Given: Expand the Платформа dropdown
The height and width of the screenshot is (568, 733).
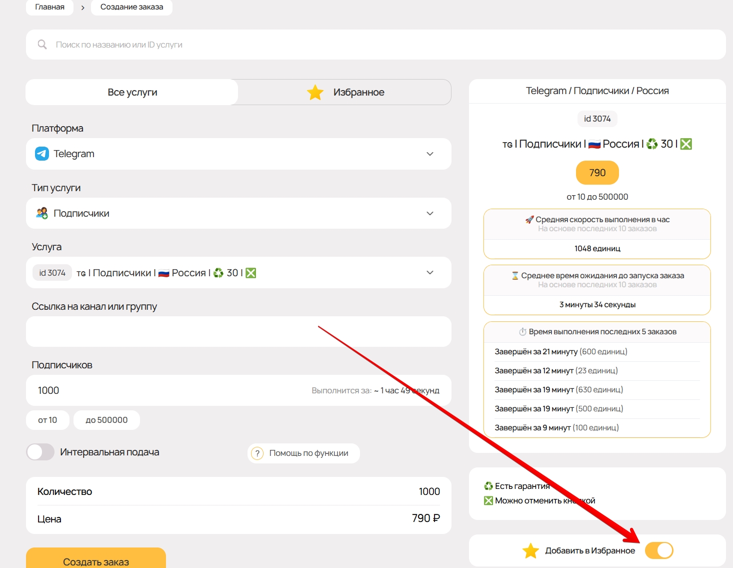Looking at the screenshot, I should coord(429,154).
